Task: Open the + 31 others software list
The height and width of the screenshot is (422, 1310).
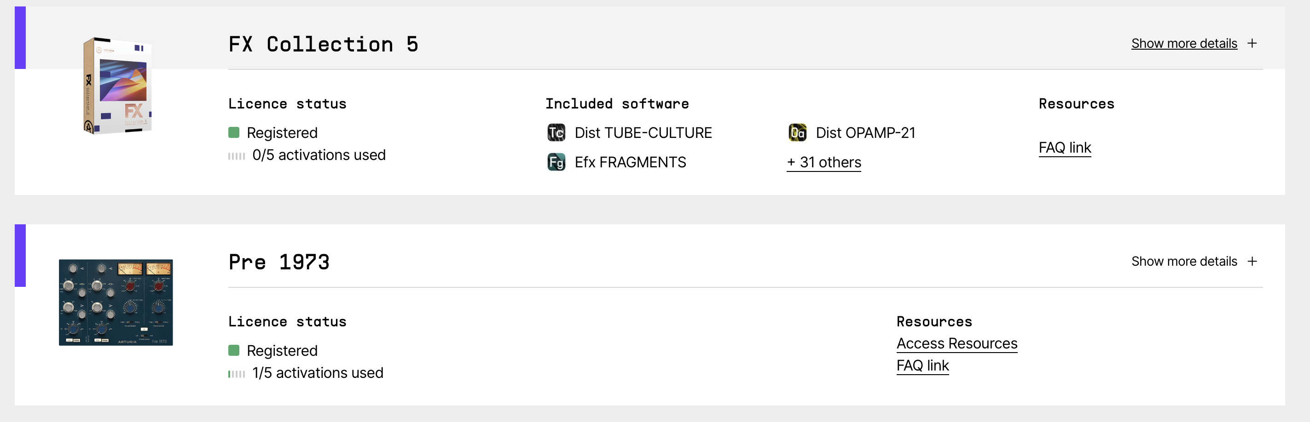Action: tap(824, 163)
